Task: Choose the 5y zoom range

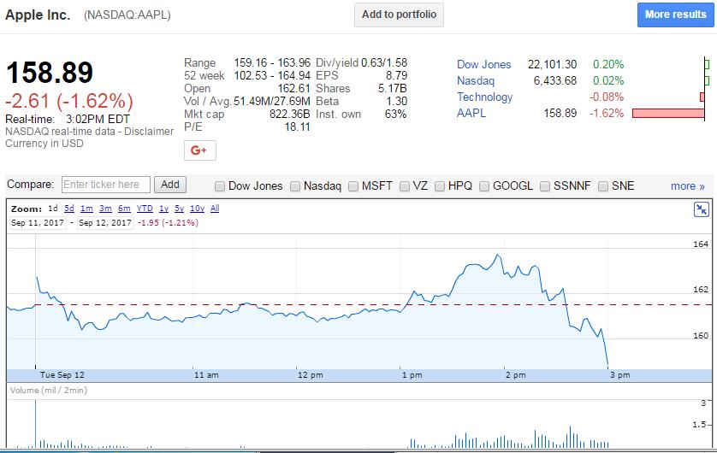Action: click(x=180, y=209)
